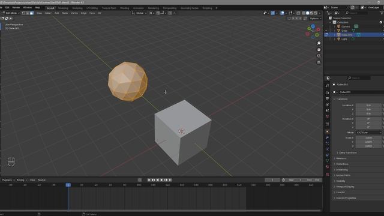Open the Edge menu
Image resolution: width=384 pixels, height=216 pixels.
click(x=83, y=13)
